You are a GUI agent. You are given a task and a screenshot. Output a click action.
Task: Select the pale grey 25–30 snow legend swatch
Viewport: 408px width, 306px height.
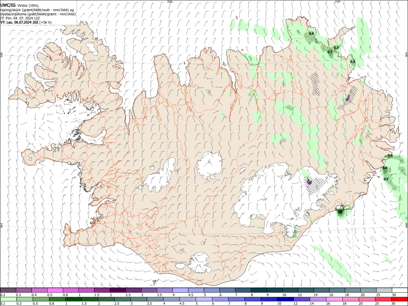pos(384,290)
